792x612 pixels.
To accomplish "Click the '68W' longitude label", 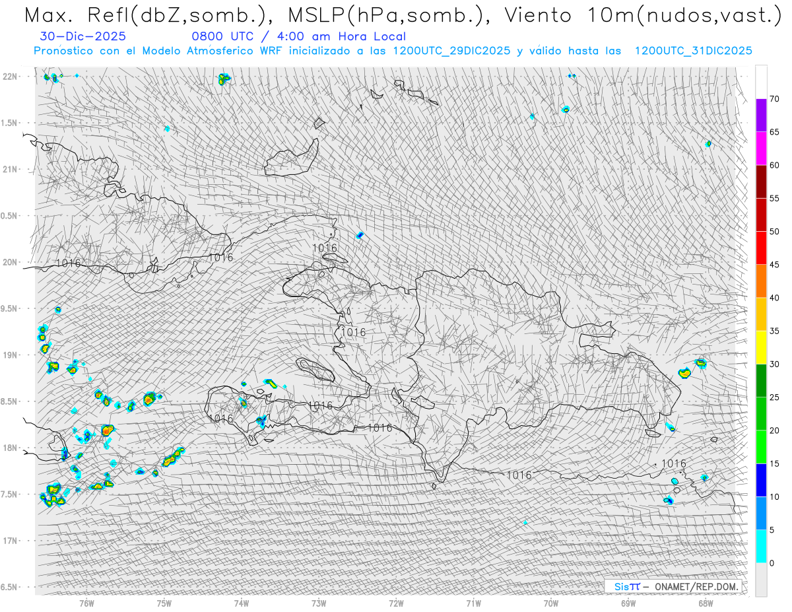I will tap(706, 603).
